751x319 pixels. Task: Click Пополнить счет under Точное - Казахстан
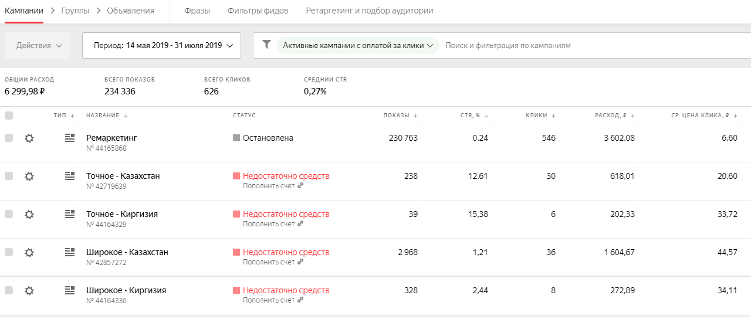[x=269, y=186]
